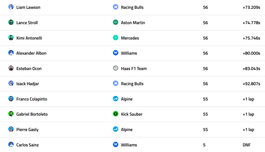265x152 pixels.
Task: Open Liam Lawson's Racing Bulls team link
Action: (132, 7)
